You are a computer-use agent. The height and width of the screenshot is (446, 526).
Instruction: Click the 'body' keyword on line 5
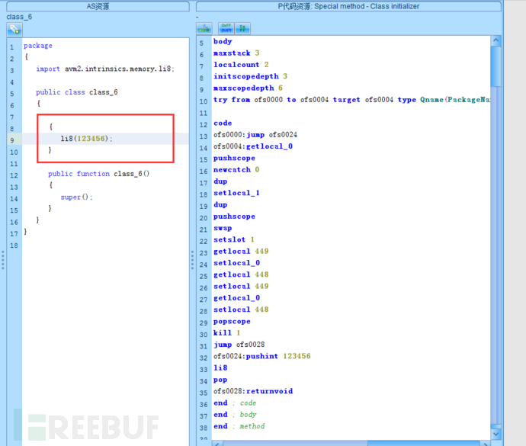tap(223, 41)
